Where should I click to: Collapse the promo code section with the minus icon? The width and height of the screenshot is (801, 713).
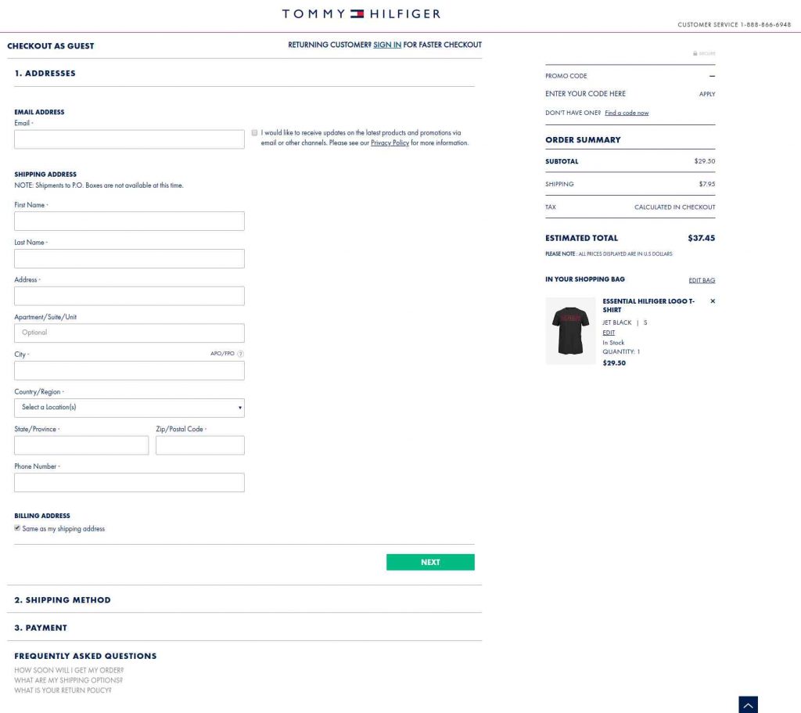pyautogui.click(x=712, y=76)
